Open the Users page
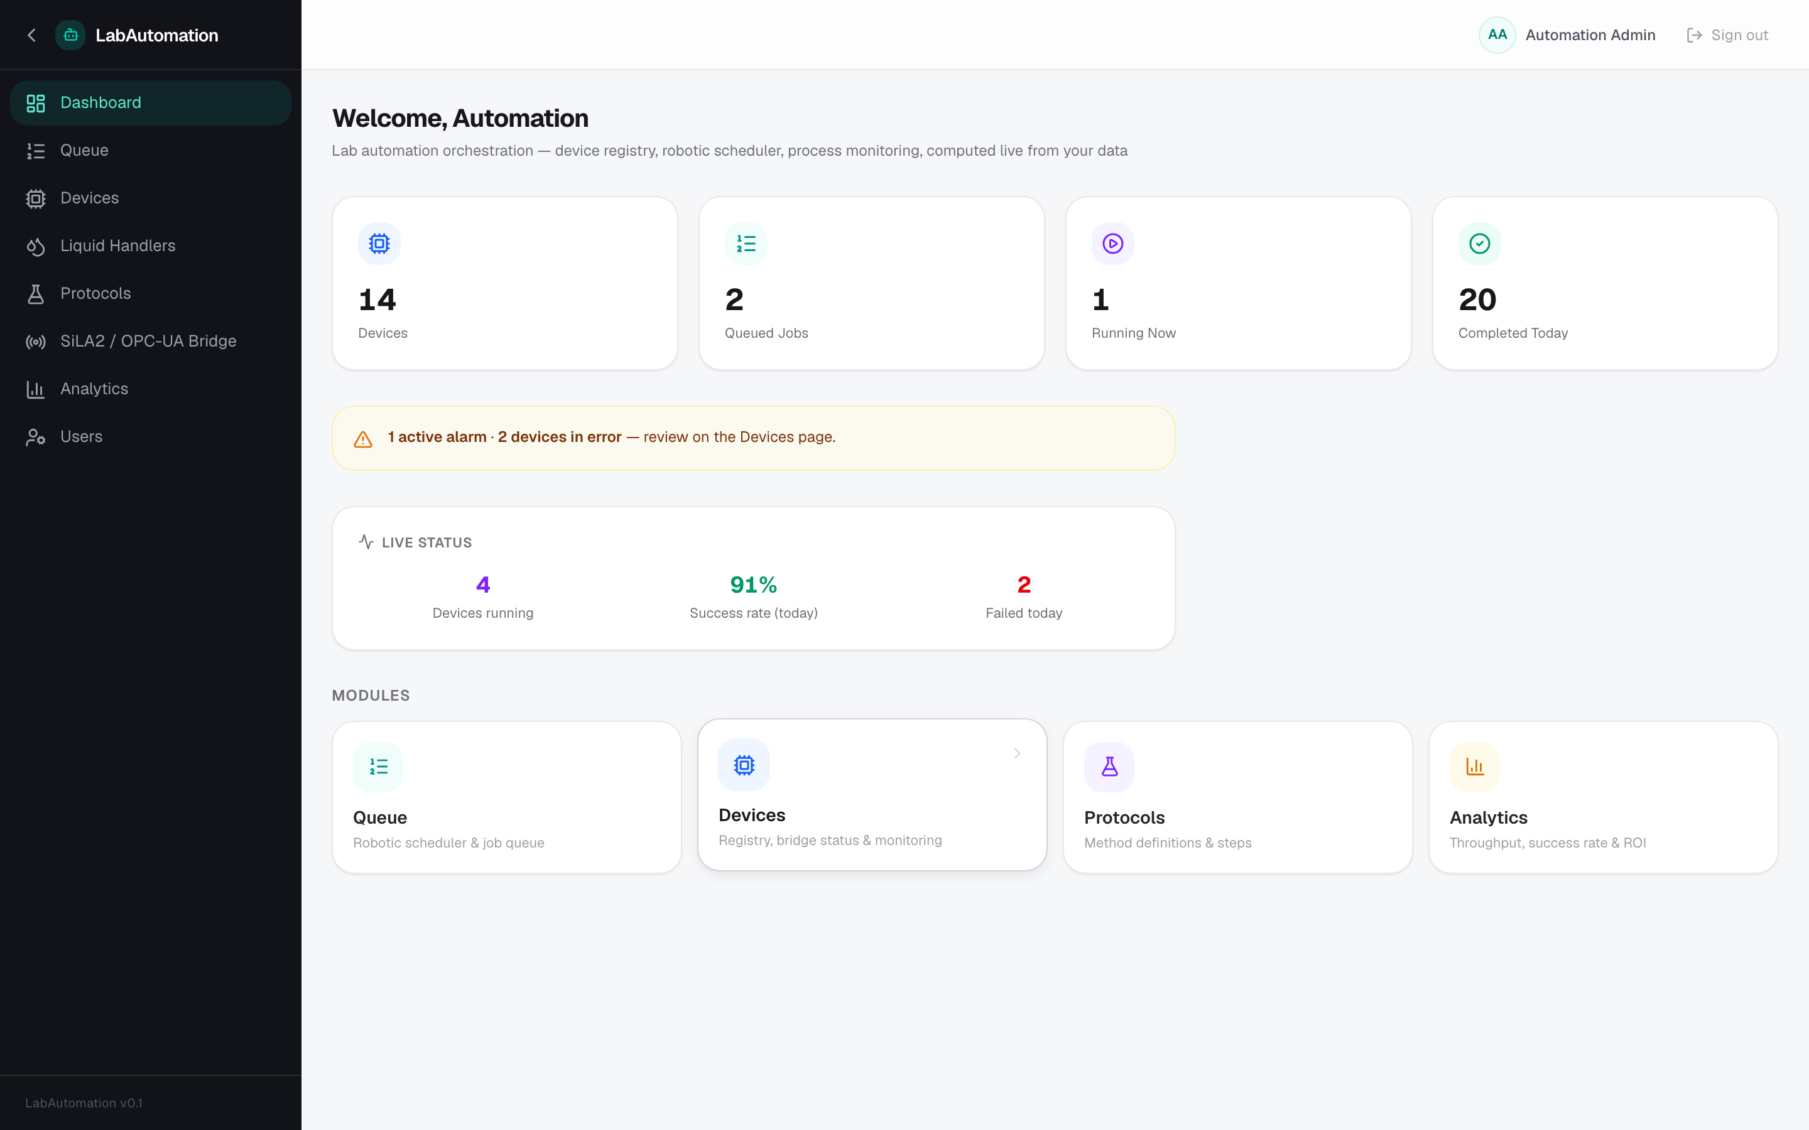1809x1130 pixels. pyautogui.click(x=150, y=437)
